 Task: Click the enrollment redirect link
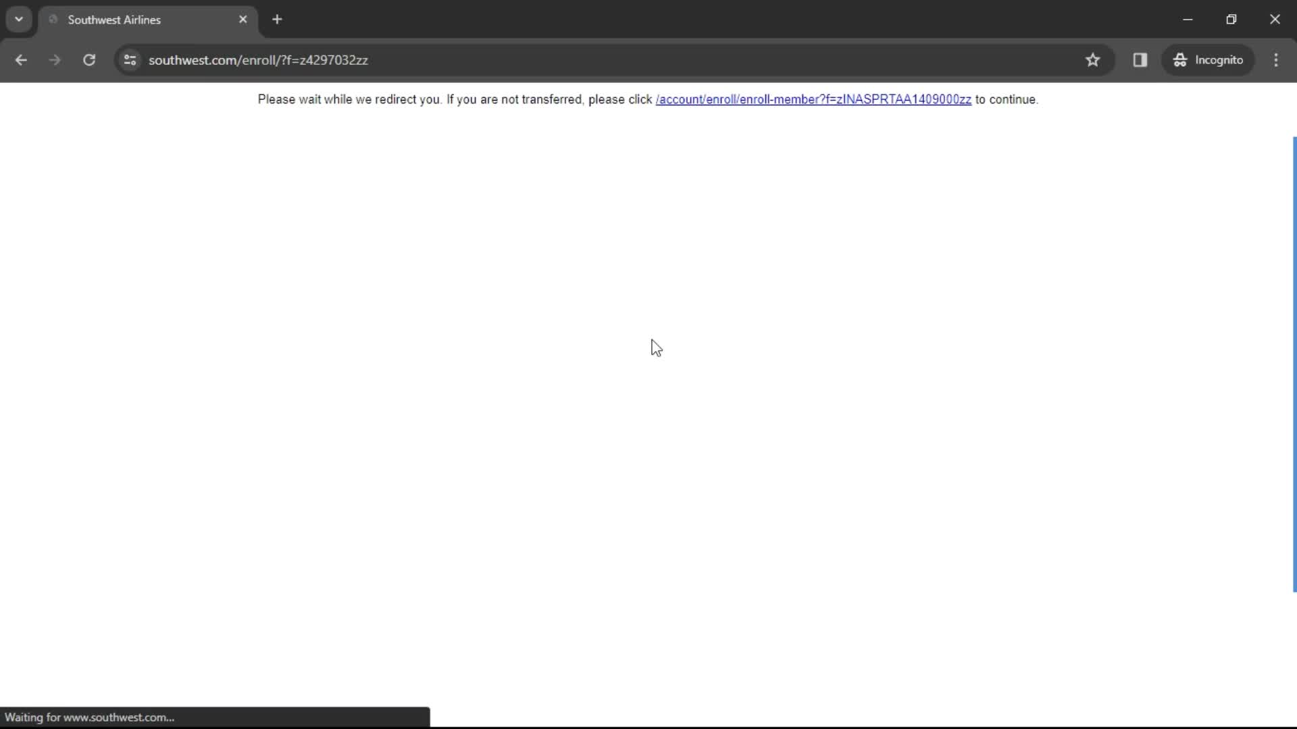(813, 99)
